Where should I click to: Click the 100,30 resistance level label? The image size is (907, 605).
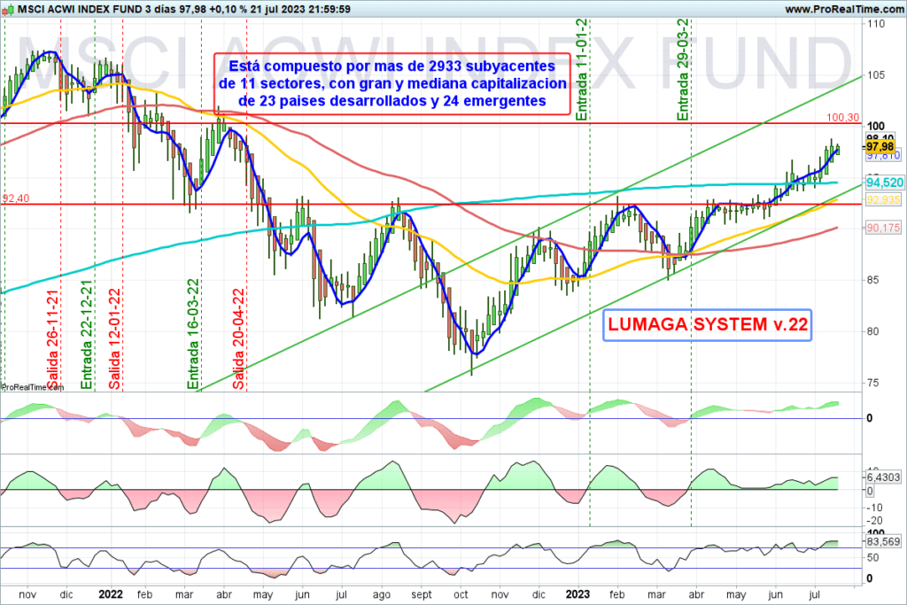tap(843, 118)
